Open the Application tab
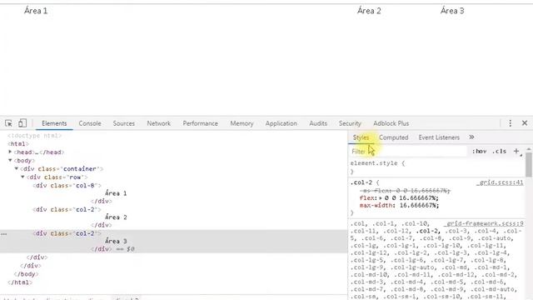The height and width of the screenshot is (300, 533). pos(281,123)
